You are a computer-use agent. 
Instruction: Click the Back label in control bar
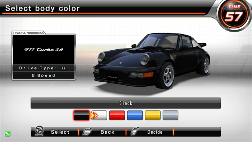[107, 132]
